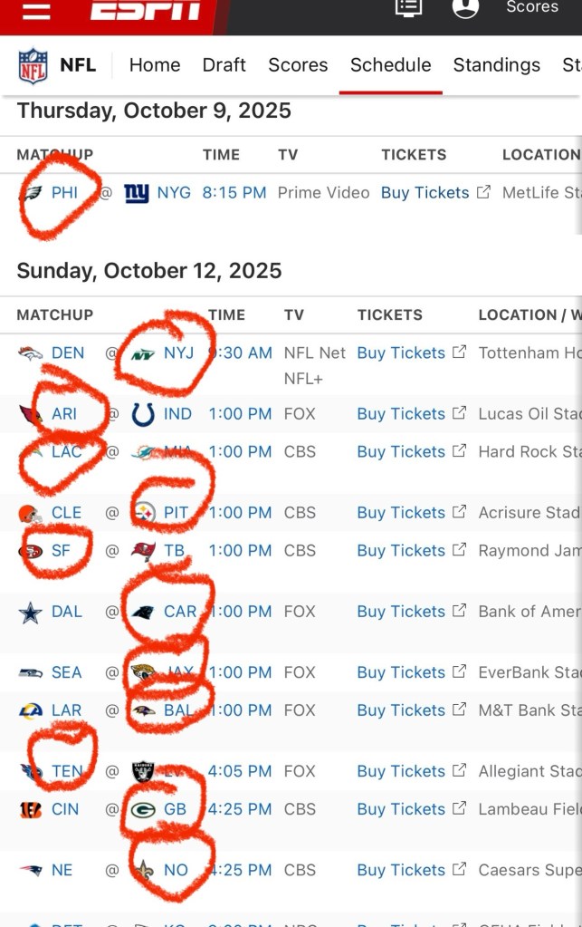Open the hamburger menu icon
Viewport: 582px width, 927px height.
coord(36,10)
